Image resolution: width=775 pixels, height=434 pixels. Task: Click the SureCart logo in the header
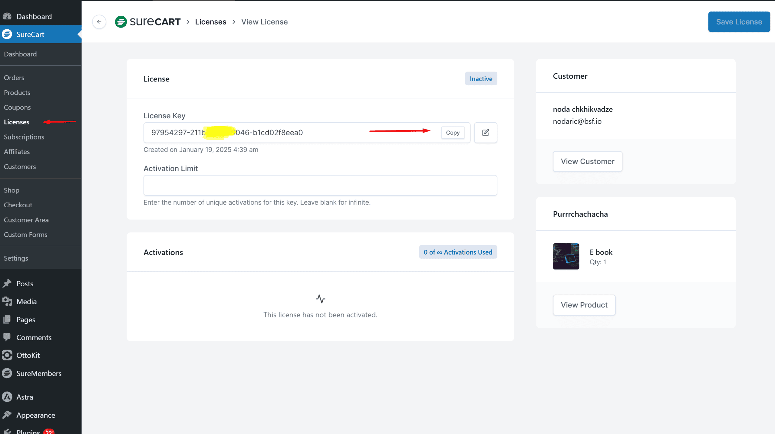pos(148,22)
